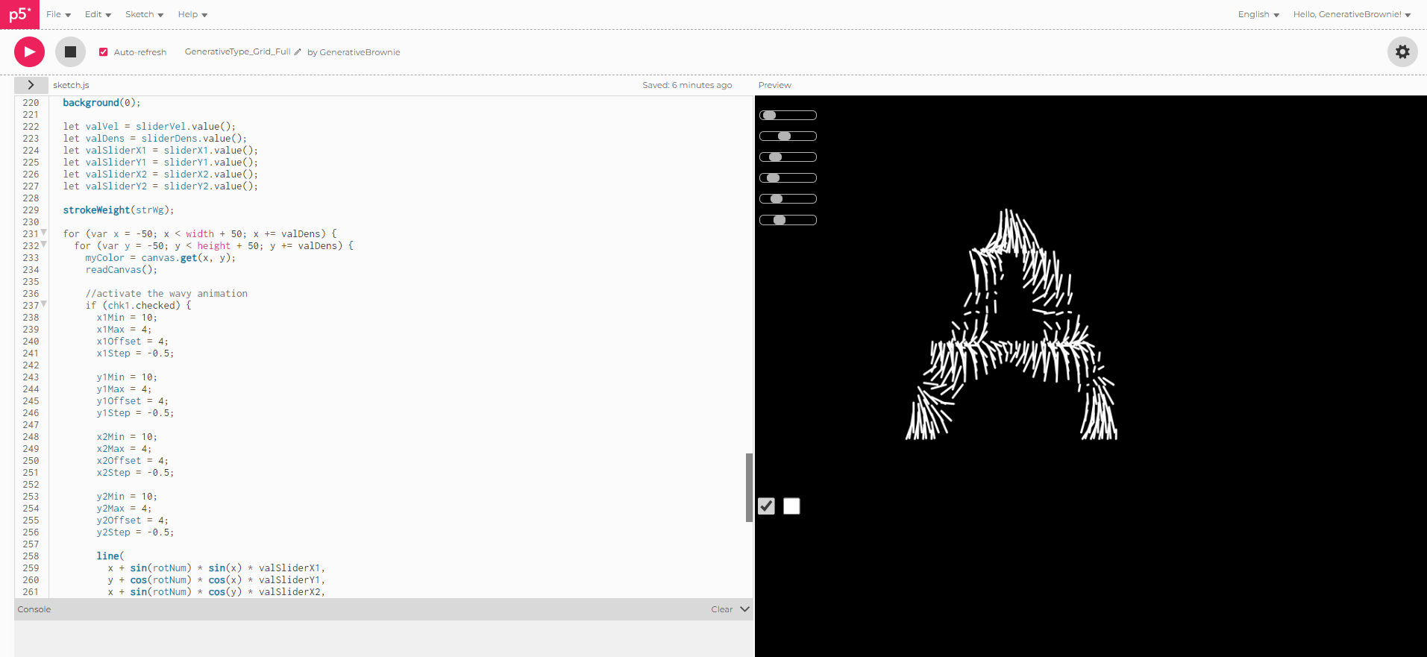This screenshot has width=1427, height=657.
Task: Expand the sidebar file panel arrow
Action: click(31, 85)
